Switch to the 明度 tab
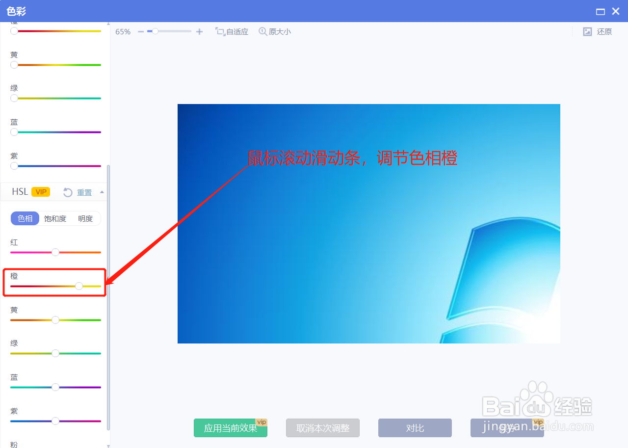The width and height of the screenshot is (628, 448). pos(85,218)
